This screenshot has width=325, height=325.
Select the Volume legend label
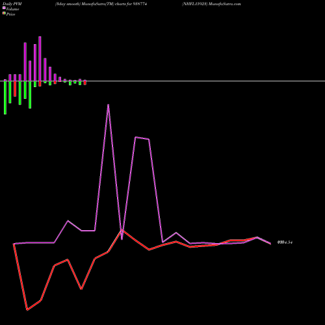[12, 9]
